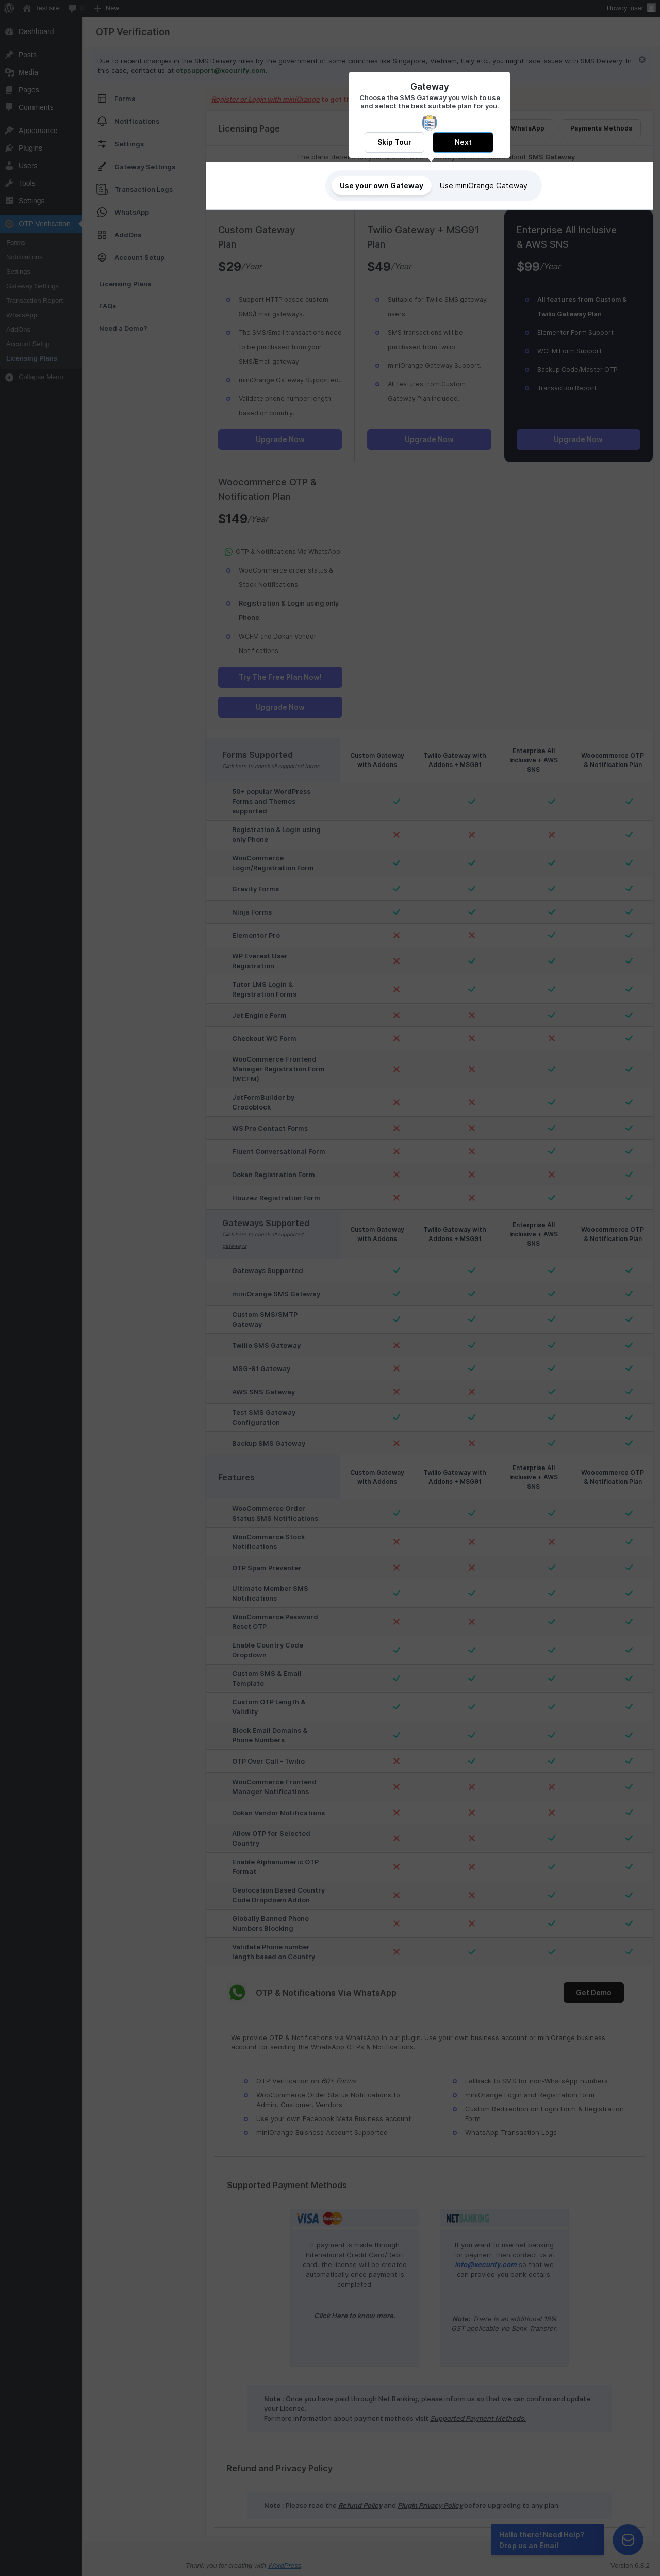Click Howdy, user account menu
The width and height of the screenshot is (660, 2576).
(630, 8)
